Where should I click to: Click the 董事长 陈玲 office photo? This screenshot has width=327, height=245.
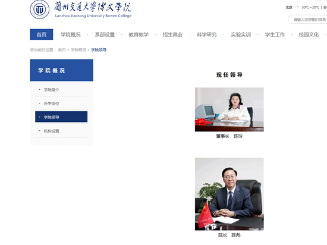tap(229, 109)
